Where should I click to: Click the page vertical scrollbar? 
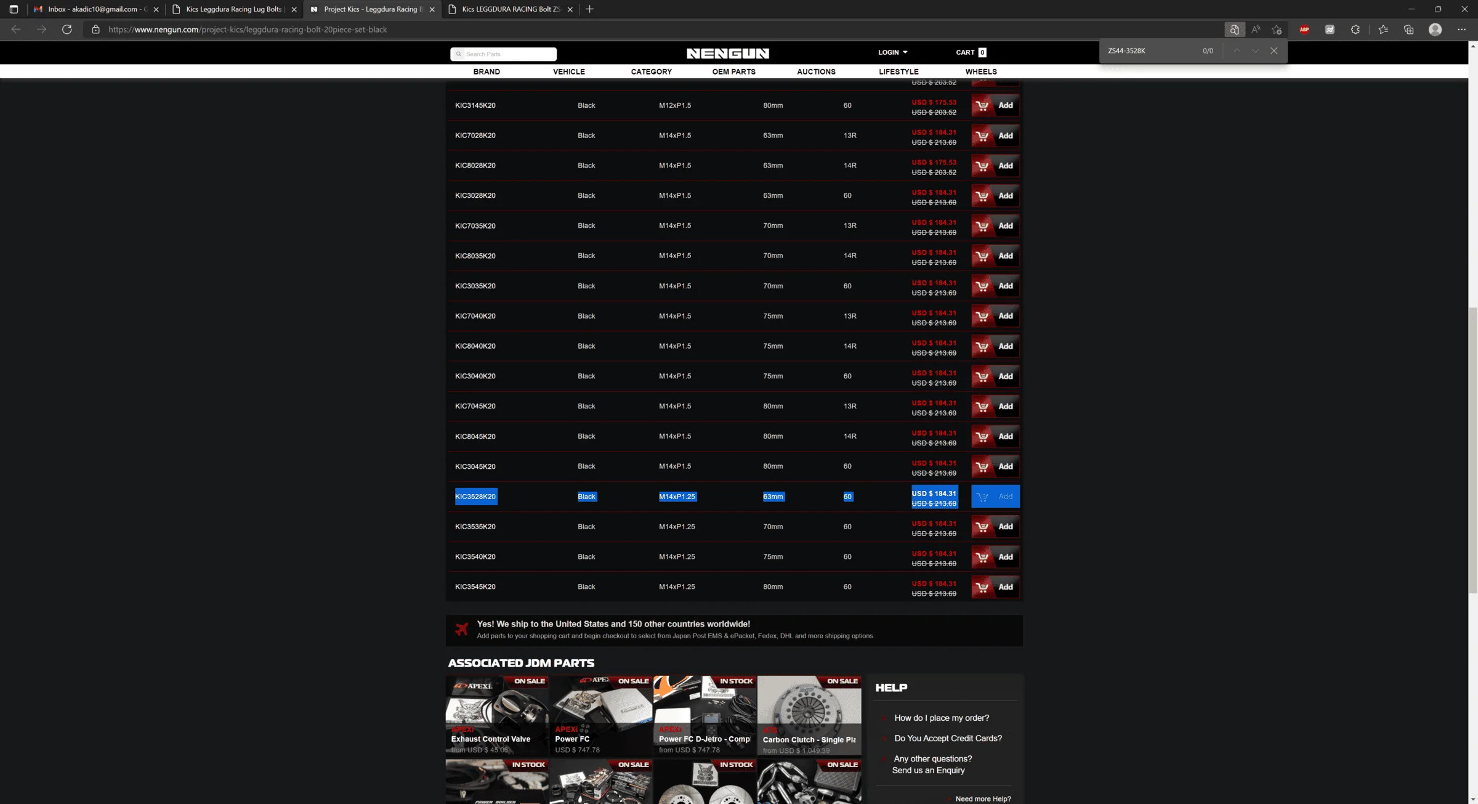click(1473, 450)
